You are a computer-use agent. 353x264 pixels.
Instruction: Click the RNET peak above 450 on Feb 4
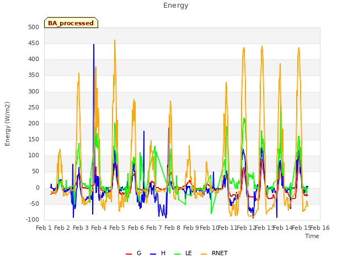click(x=115, y=41)
